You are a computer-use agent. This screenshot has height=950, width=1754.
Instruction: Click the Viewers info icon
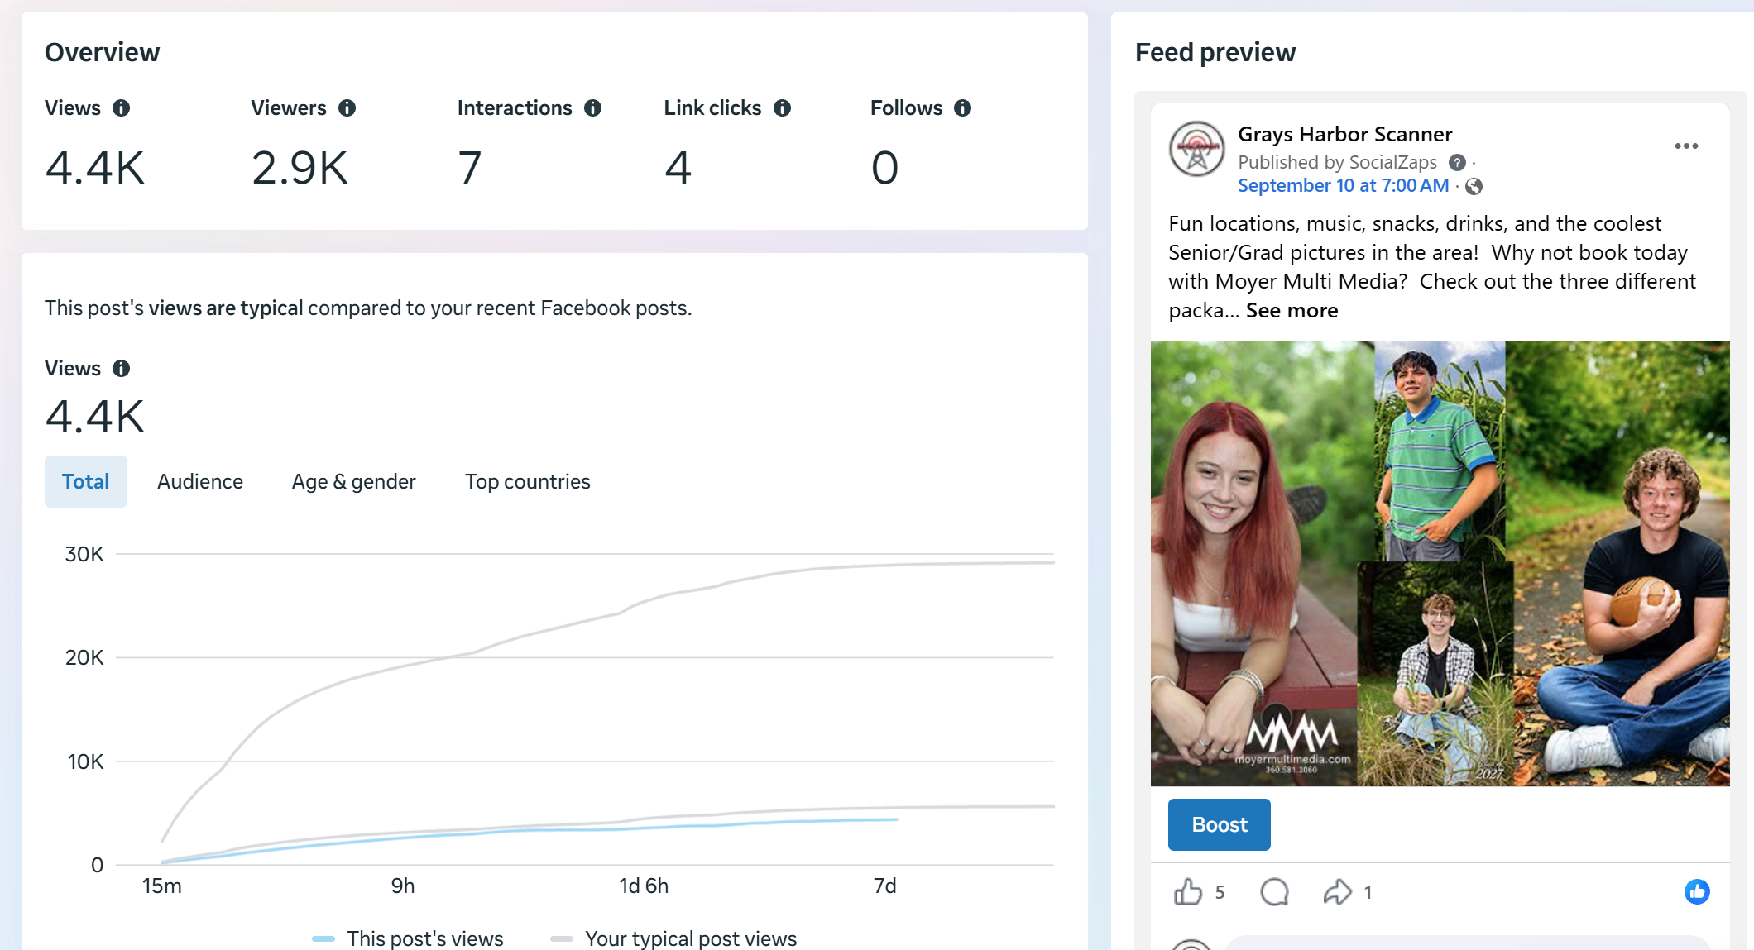click(347, 108)
